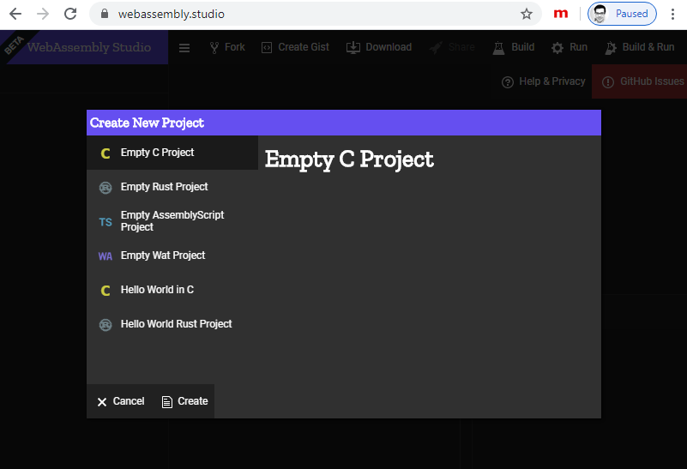This screenshot has width=687, height=469.
Task: Click the document icon next to Create
Action: pyautogui.click(x=167, y=402)
